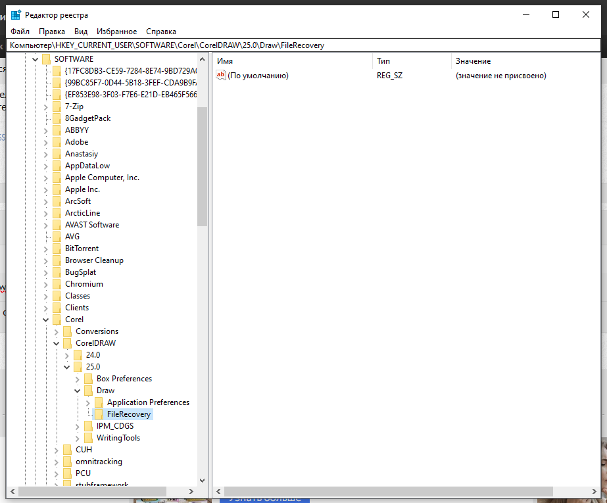This screenshot has height=503, width=607.
Task: Click the FileRecovery folder icon
Action: 99,414
